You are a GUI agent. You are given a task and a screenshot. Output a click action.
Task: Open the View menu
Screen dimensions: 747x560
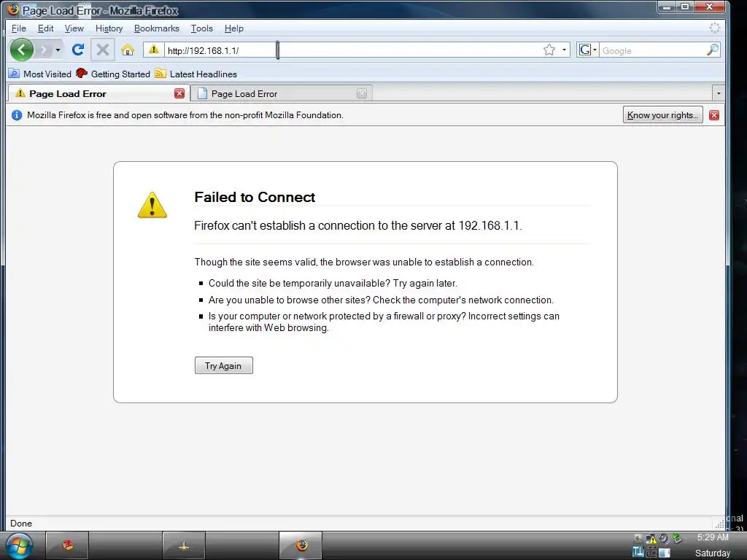click(x=74, y=28)
